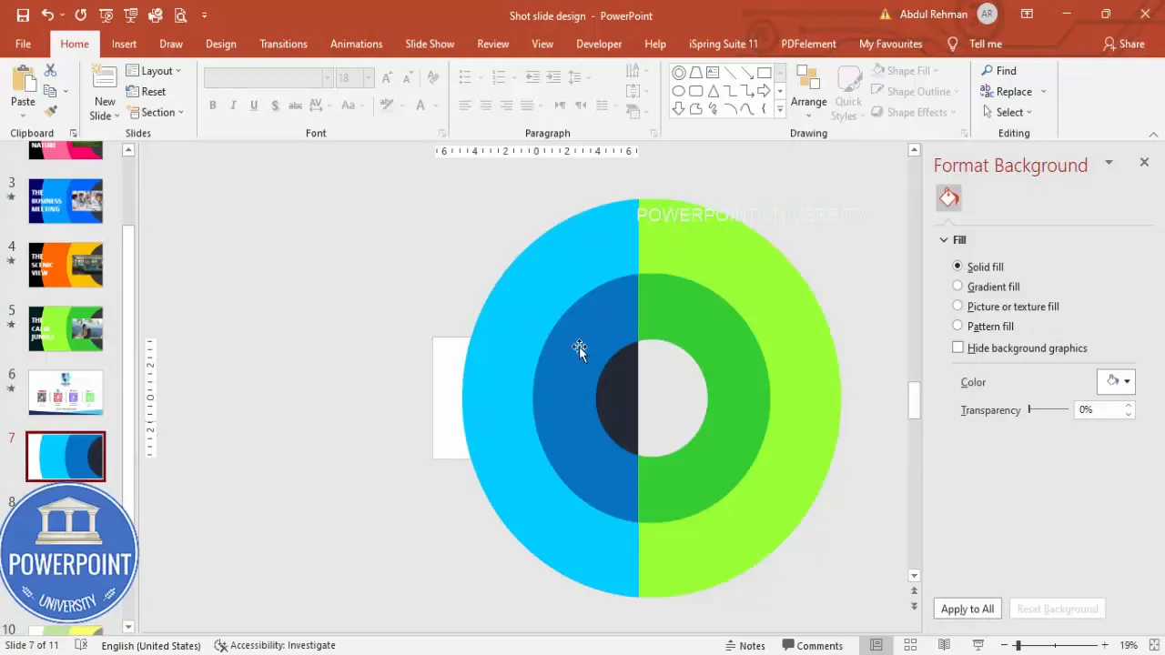Cut selection with scissors icon

pyautogui.click(x=50, y=71)
